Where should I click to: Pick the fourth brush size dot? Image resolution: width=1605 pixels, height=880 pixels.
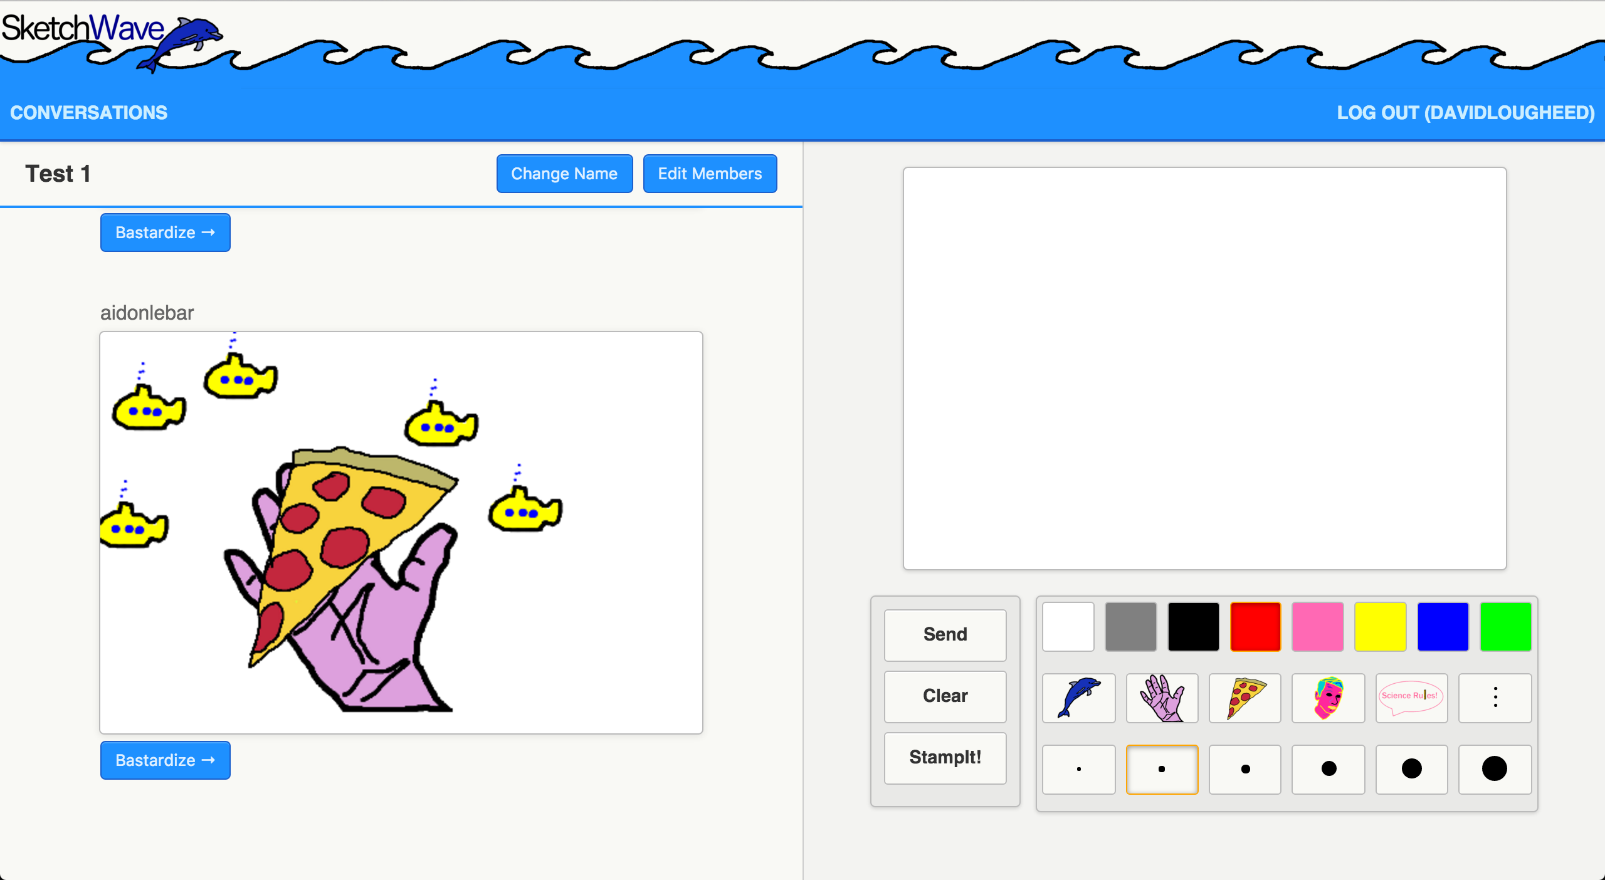[x=1328, y=769]
